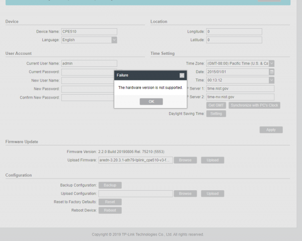302x241 pixels.
Task: Click the Confirm New Password field
Action: [x=88, y=98]
